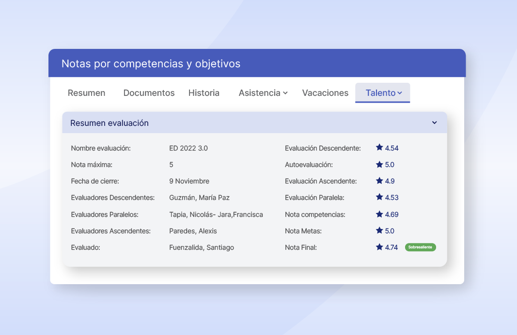Screen dimensions: 517x335
Task: Go to the Vacaciones tab
Action: 325,93
